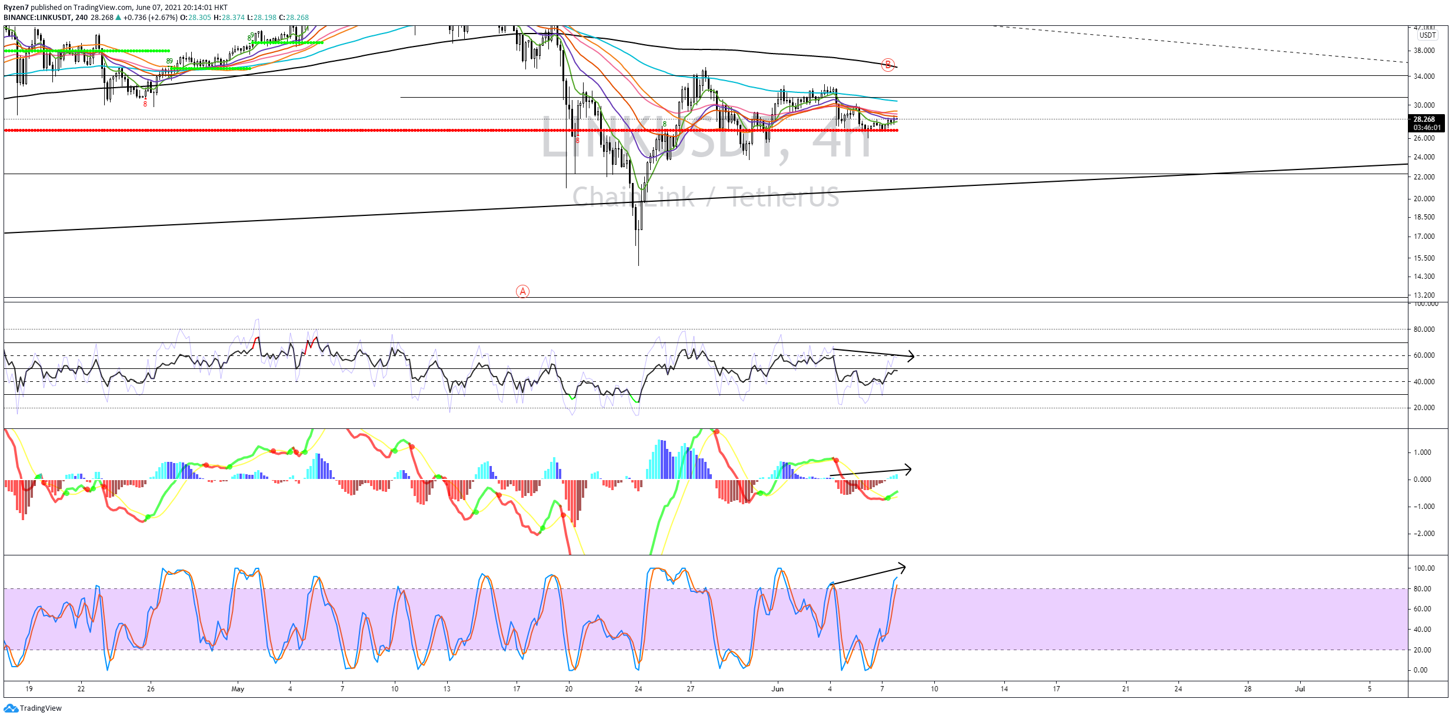Click the 34.000 price axis label
This screenshot has height=719, width=1452.
1424,76
